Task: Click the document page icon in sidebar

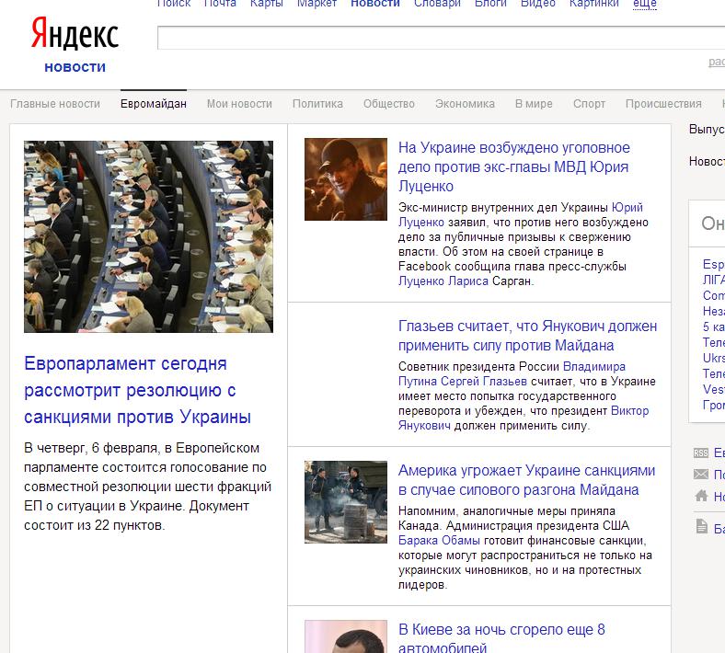Action: coord(701,526)
